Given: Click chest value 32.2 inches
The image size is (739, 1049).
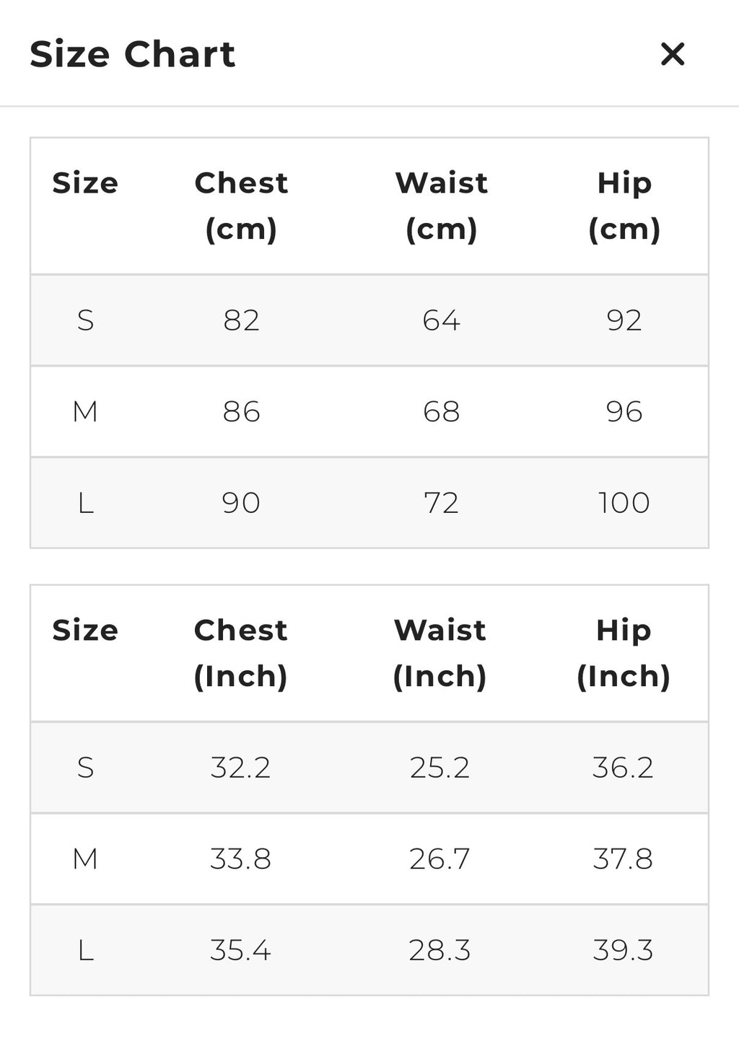Looking at the screenshot, I should click(x=240, y=768).
